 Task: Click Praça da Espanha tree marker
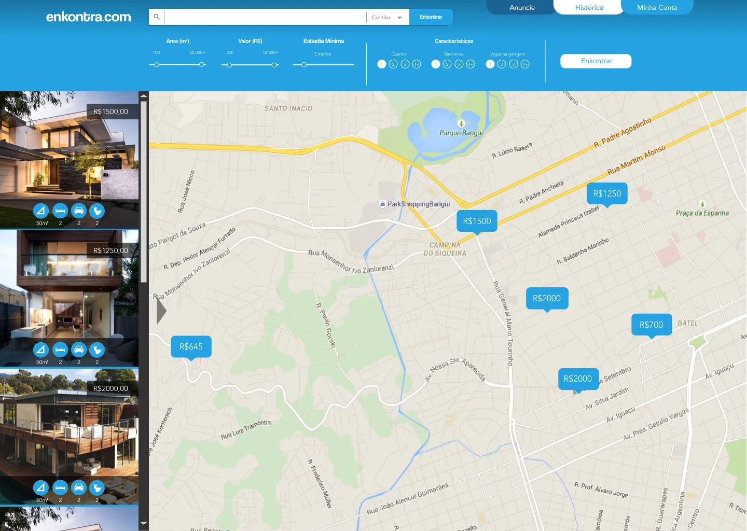click(702, 204)
